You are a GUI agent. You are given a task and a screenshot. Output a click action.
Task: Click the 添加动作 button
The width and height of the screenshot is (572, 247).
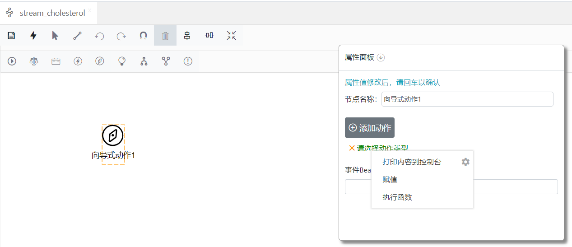pyautogui.click(x=369, y=128)
